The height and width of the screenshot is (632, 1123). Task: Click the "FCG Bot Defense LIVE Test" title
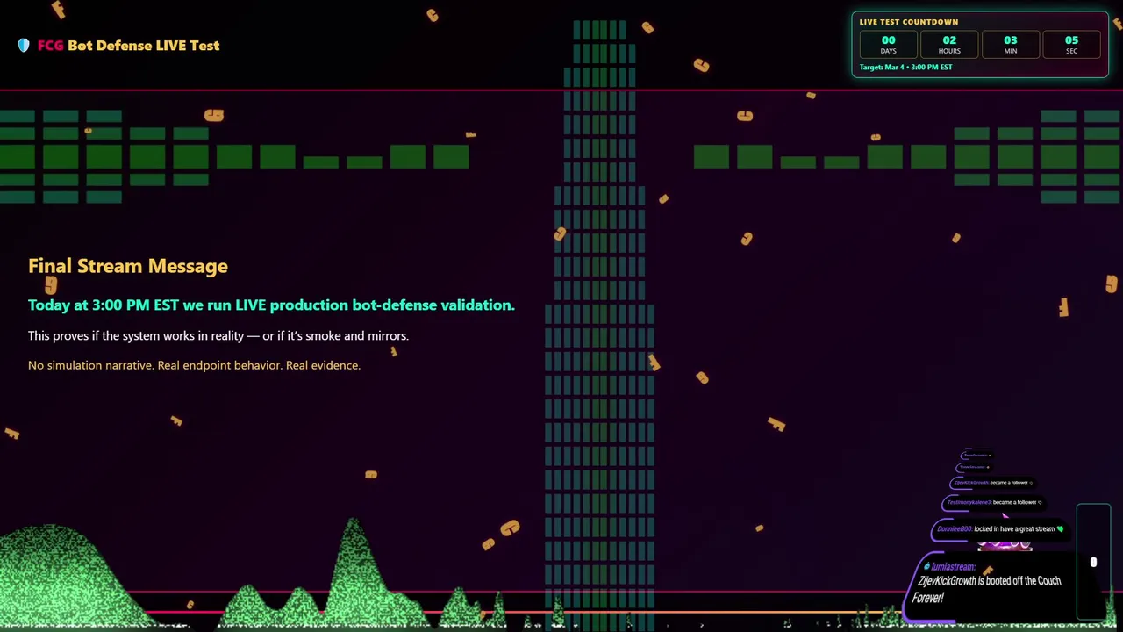[x=128, y=46]
